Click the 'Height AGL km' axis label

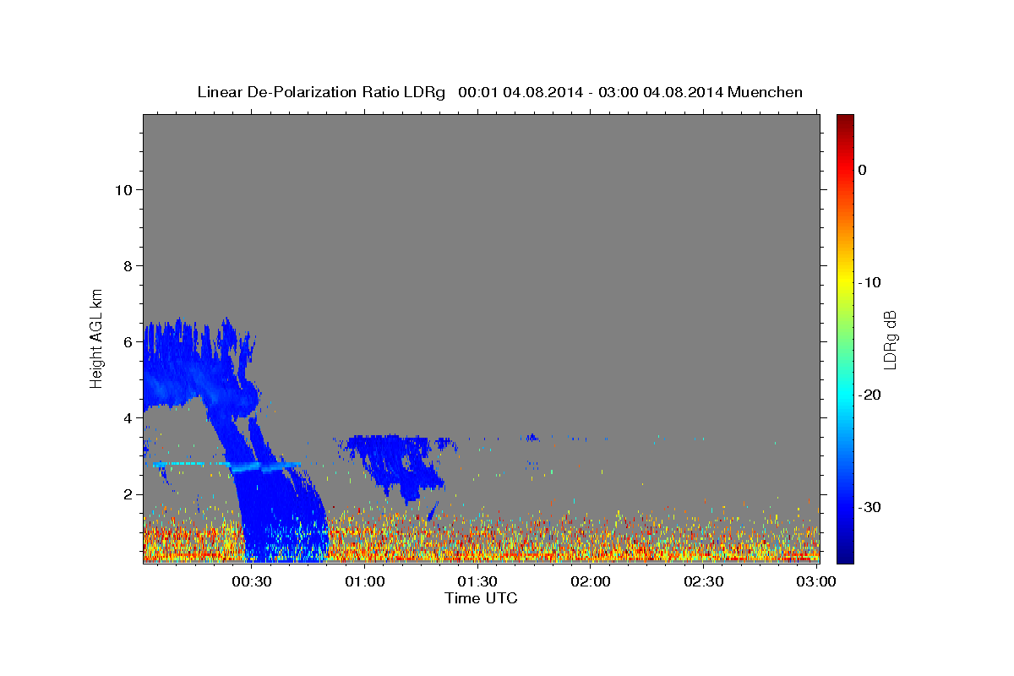tap(96, 338)
